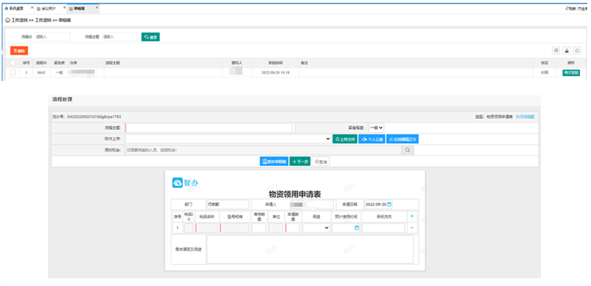Click the green 搜索 button

(151, 37)
